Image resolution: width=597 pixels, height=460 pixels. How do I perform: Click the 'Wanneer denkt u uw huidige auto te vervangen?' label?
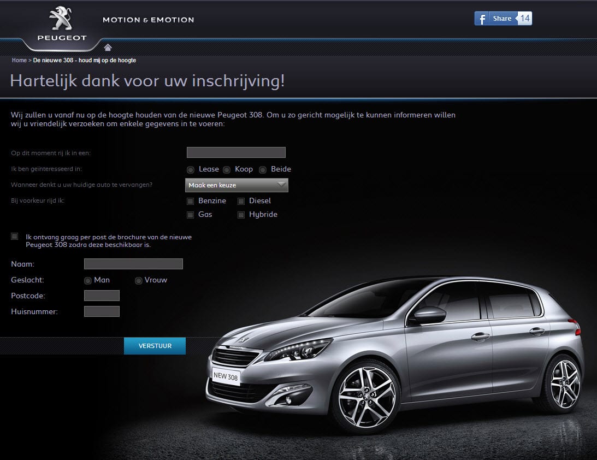[x=81, y=185]
